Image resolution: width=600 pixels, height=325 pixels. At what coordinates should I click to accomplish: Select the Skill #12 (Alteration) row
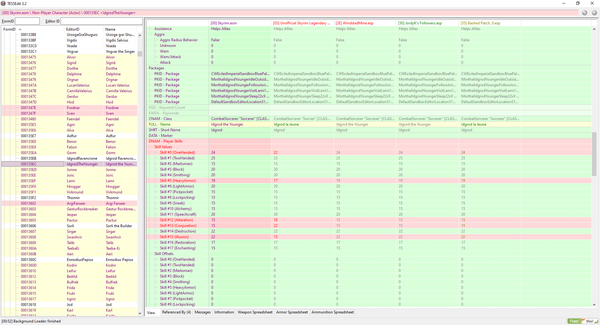click(369, 220)
